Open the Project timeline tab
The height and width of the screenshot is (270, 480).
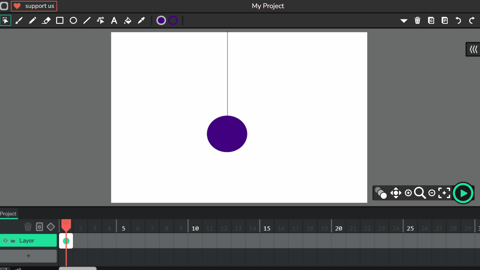point(8,214)
